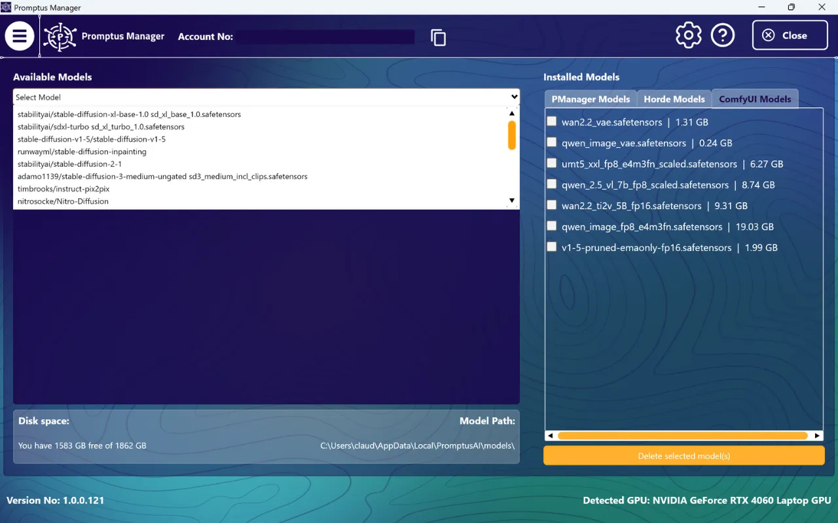Check v1-5-pruned-emaonly-fp16.safetensors checkbox

click(552, 247)
